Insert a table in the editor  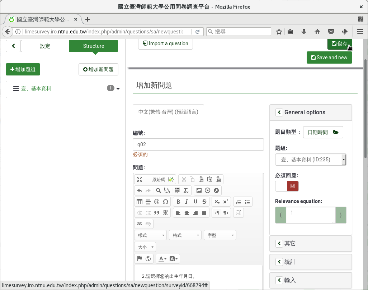coord(140,202)
